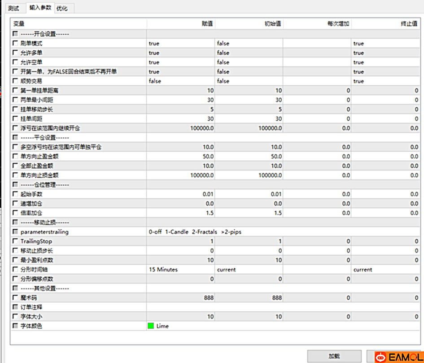Click the 单方向止盈金额 value cell showing 50.0
The image size is (424, 363).
click(181, 157)
